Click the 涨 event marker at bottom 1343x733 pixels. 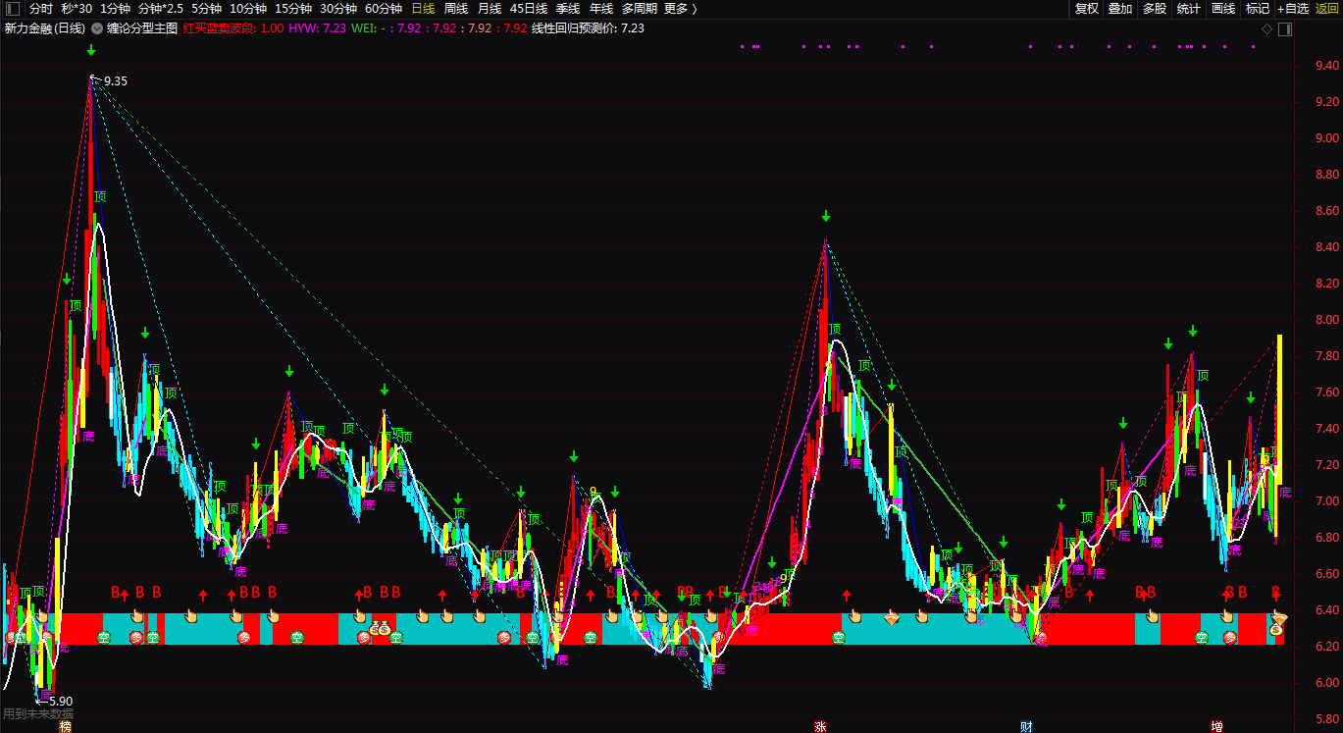click(x=820, y=727)
